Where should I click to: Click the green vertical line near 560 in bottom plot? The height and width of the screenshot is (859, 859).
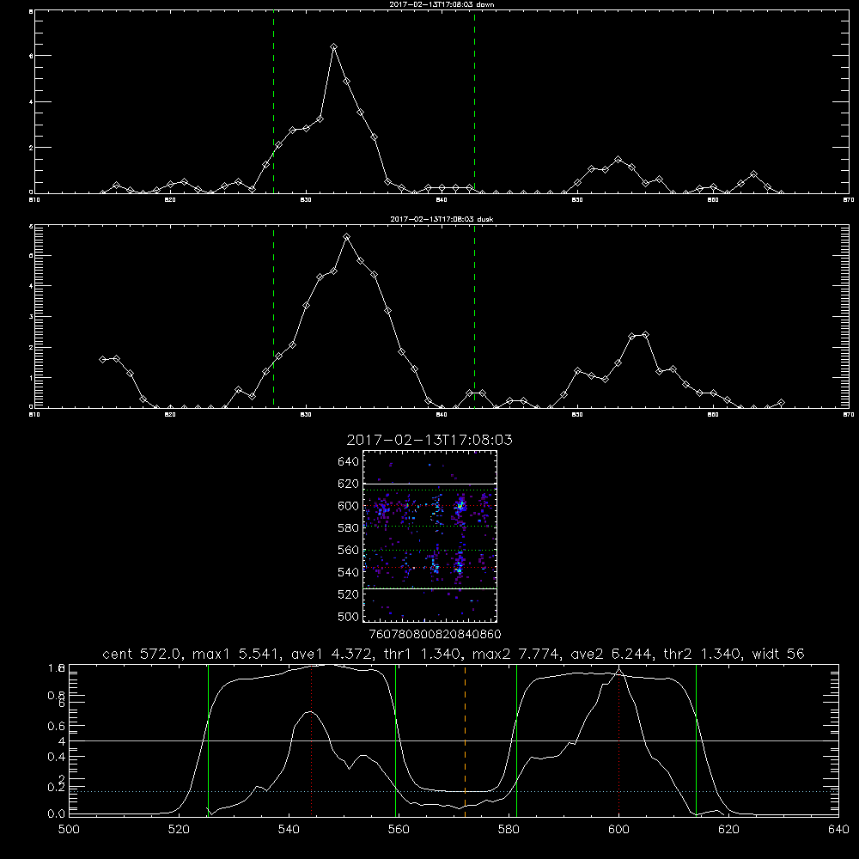(395, 740)
